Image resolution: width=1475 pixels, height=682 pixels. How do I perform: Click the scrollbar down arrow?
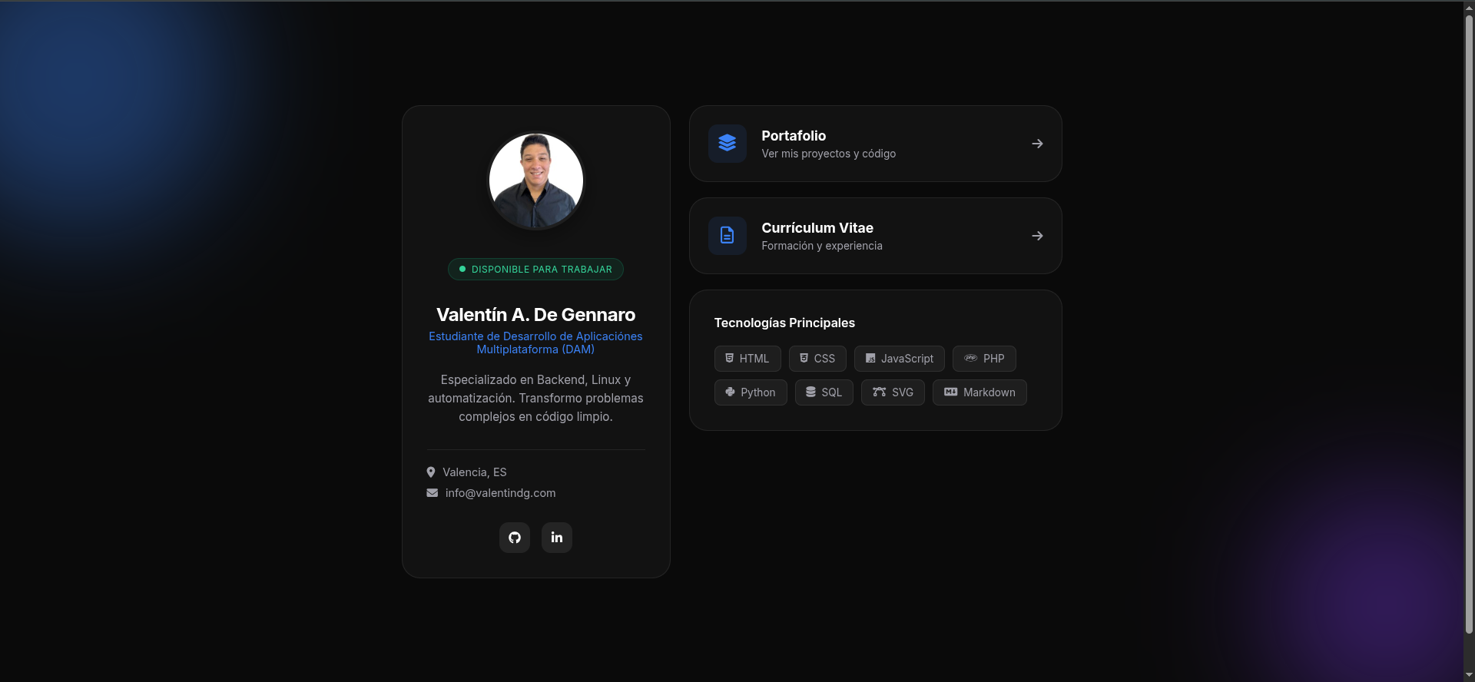pos(1469,675)
